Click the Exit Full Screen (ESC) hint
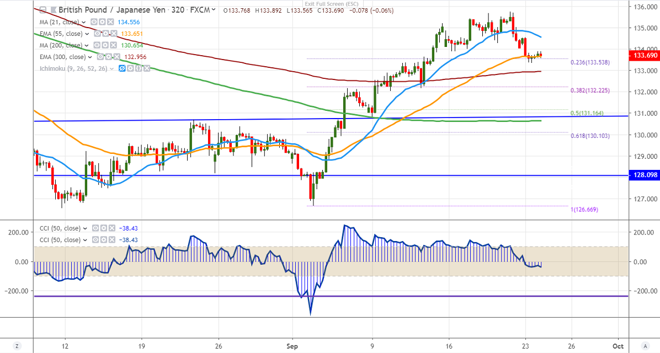This screenshot has height=353, width=660. click(332, 4)
